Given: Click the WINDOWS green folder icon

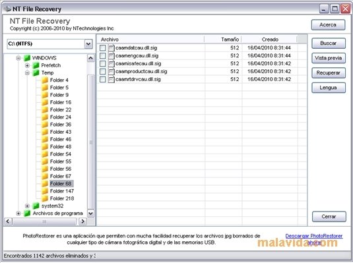Looking at the screenshot, I should (x=27, y=58).
